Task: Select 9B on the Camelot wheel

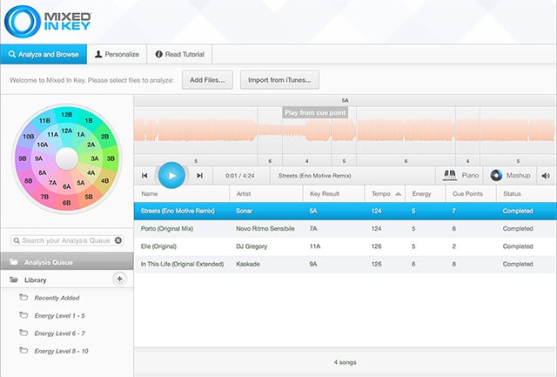Action: point(23,158)
